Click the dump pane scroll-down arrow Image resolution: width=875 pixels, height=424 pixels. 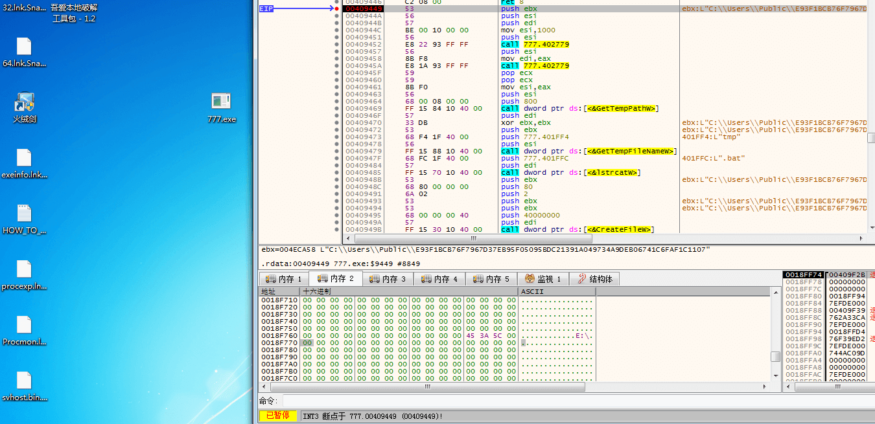(x=775, y=375)
